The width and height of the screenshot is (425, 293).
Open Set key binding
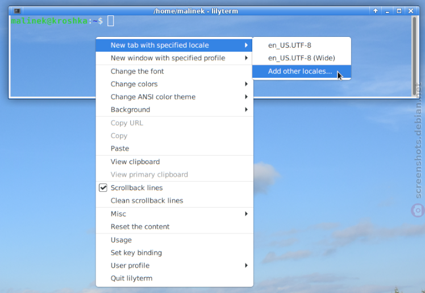pos(174,253)
